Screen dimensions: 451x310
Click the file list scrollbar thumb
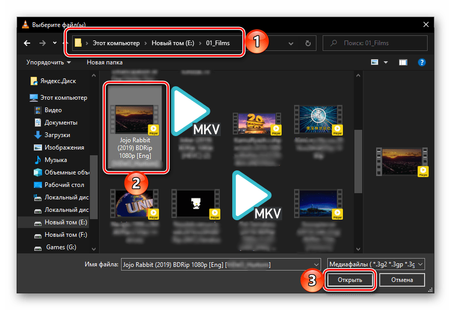(x=358, y=161)
